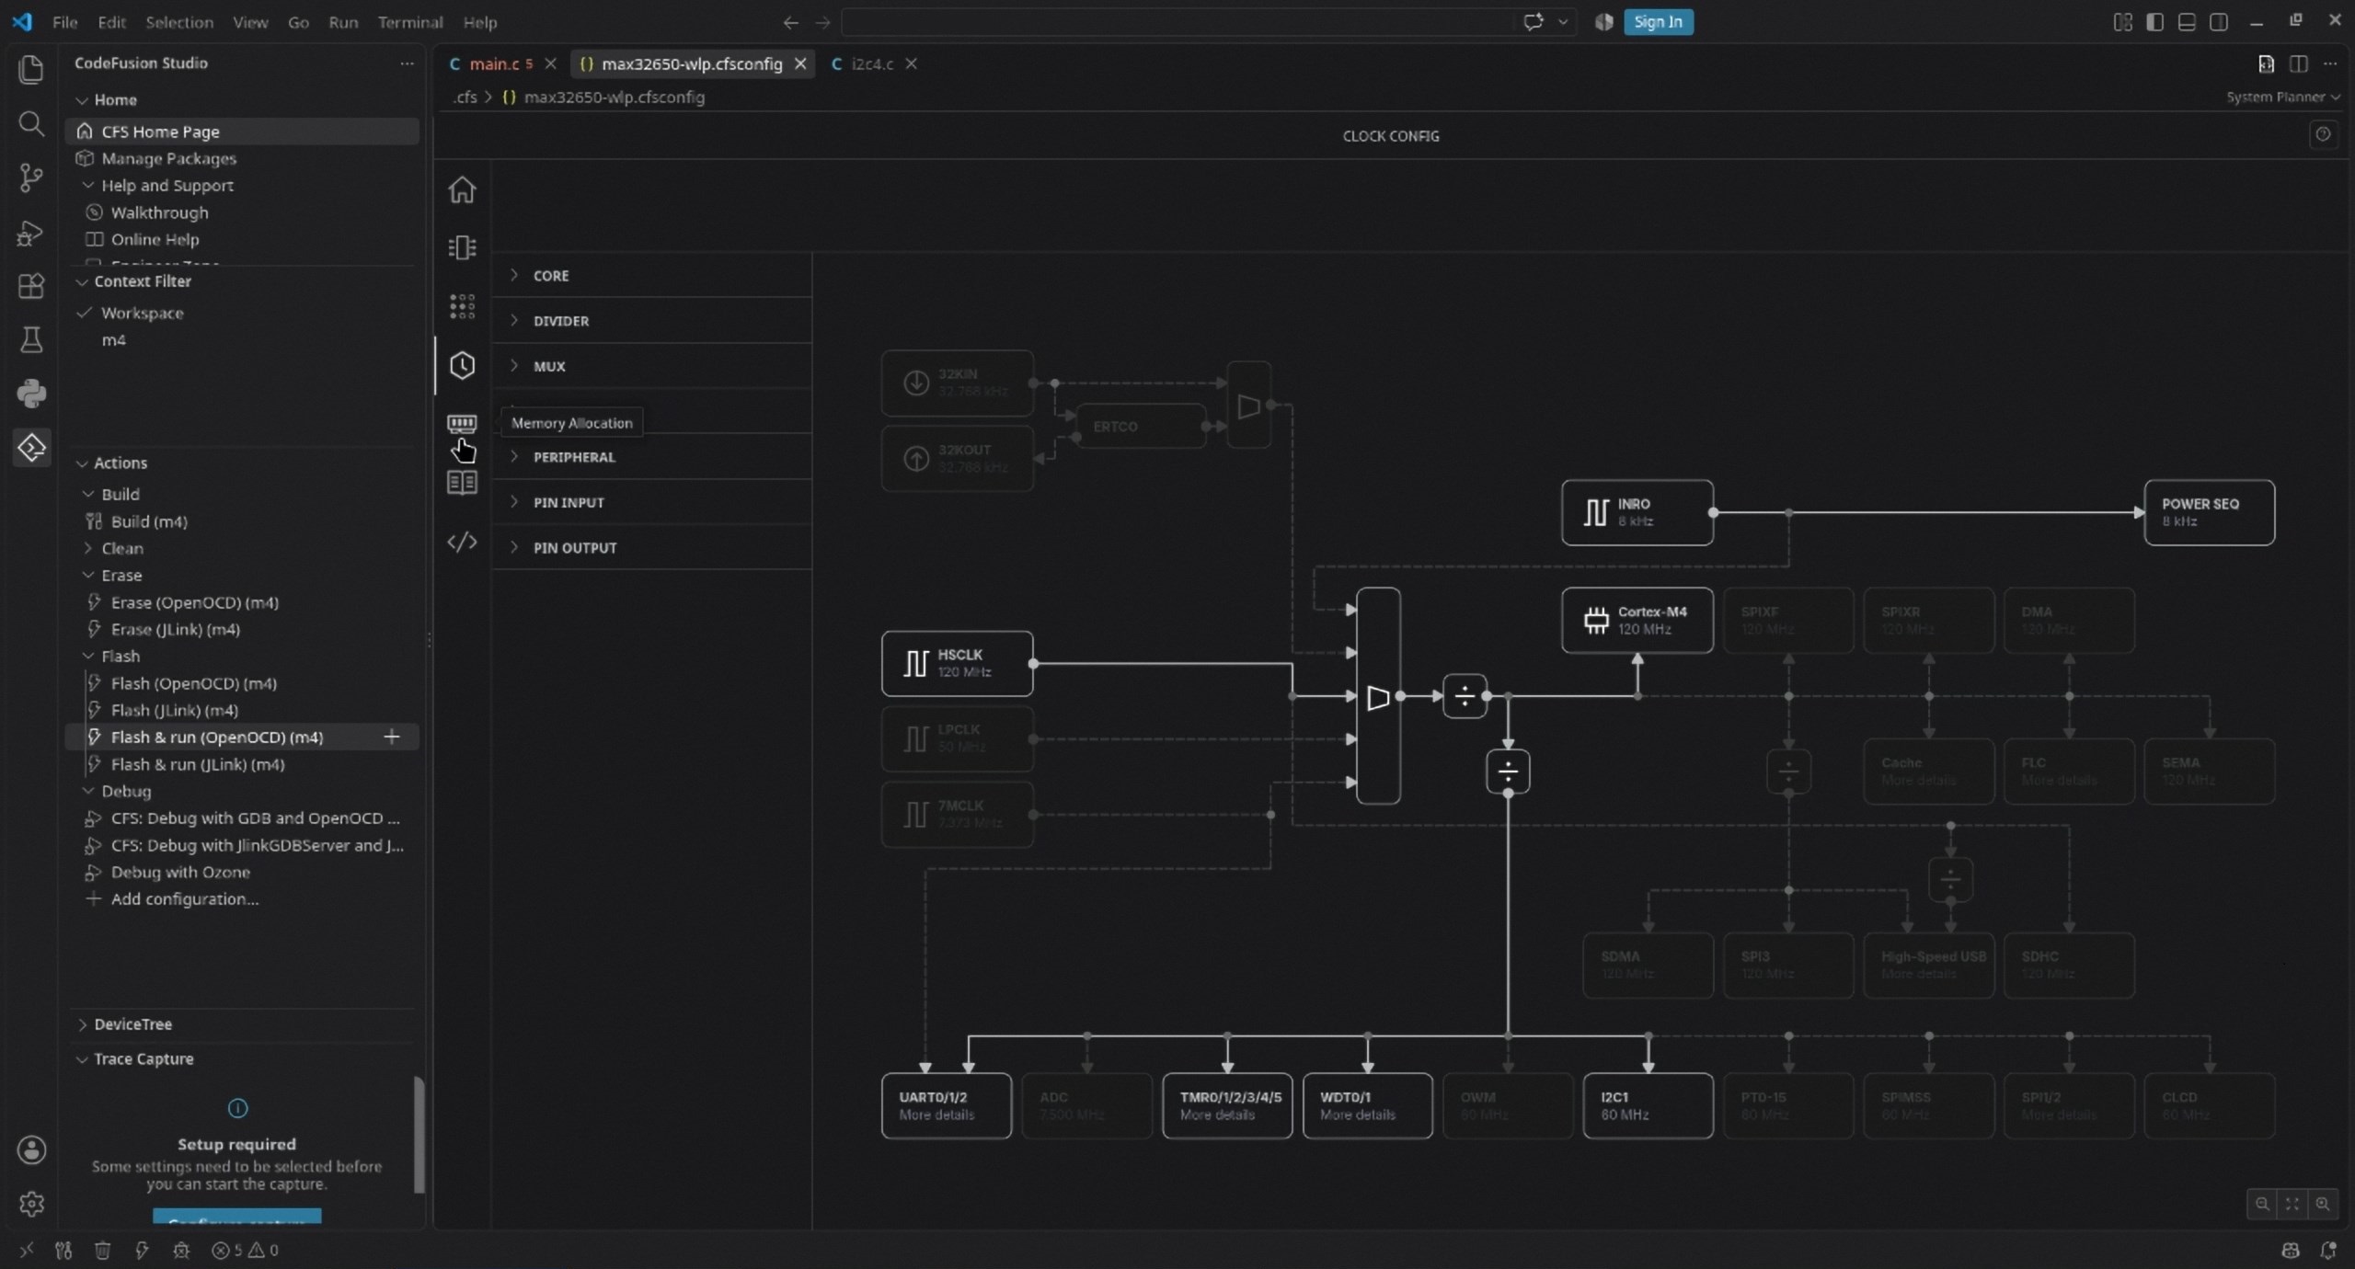Screen dimensions: 2355x1269
Task: Open the Search view in activity bar
Action: 31,123
